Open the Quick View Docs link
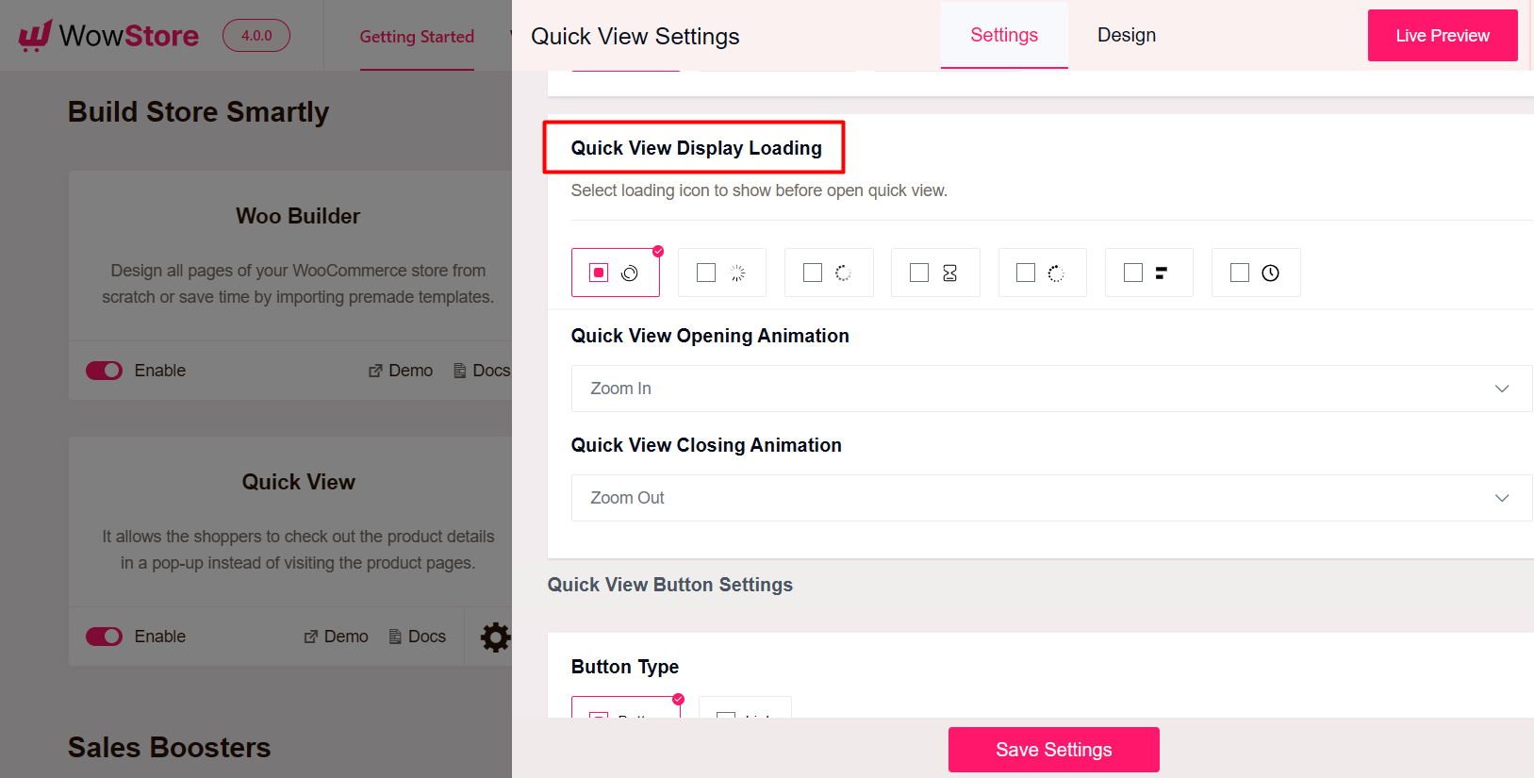The image size is (1534, 778). [x=418, y=636]
